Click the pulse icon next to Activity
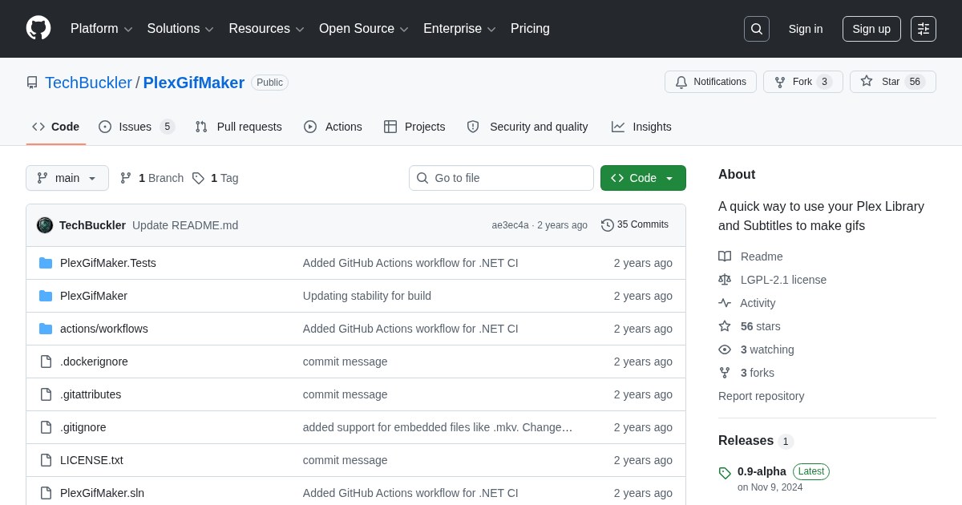The image size is (962, 505). (x=725, y=303)
